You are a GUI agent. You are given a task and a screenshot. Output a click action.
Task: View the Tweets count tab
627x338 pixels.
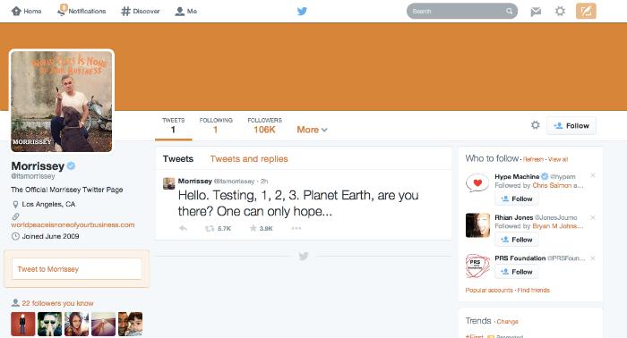[173, 126]
